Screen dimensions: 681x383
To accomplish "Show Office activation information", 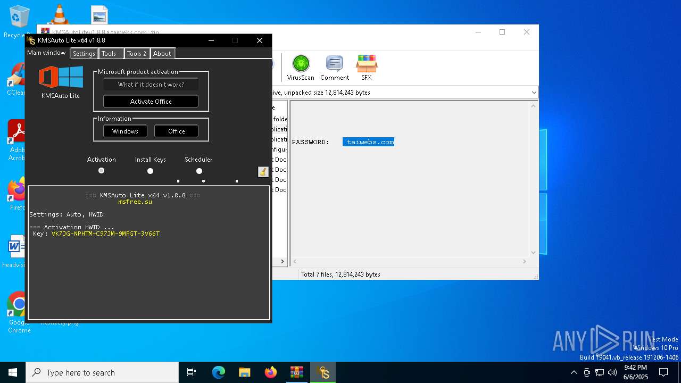I will [x=177, y=131].
